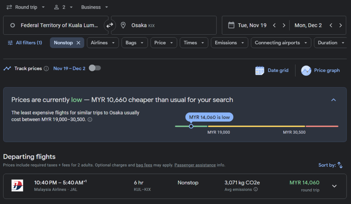The height and width of the screenshot is (204, 351).
Task: Click the Sort by arrows icon
Action: [340, 165]
